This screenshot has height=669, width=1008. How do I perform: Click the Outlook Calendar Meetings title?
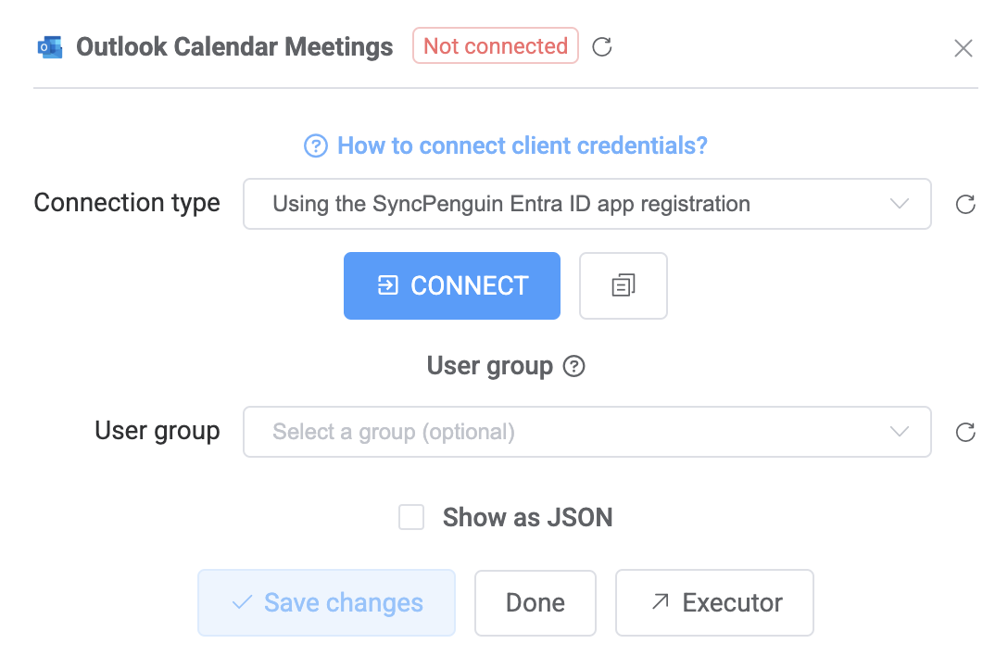234,46
